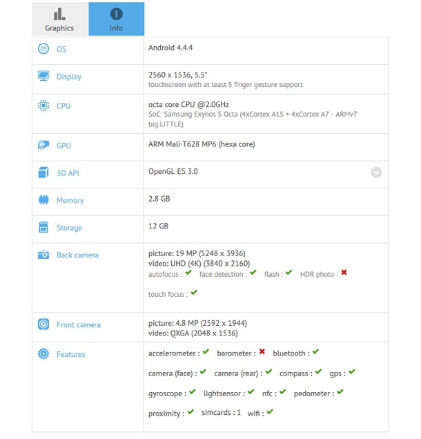Viewport: 421px width, 439px height.
Task: Click the octa core CPU @2.0GHz text
Action: pyautogui.click(x=188, y=104)
